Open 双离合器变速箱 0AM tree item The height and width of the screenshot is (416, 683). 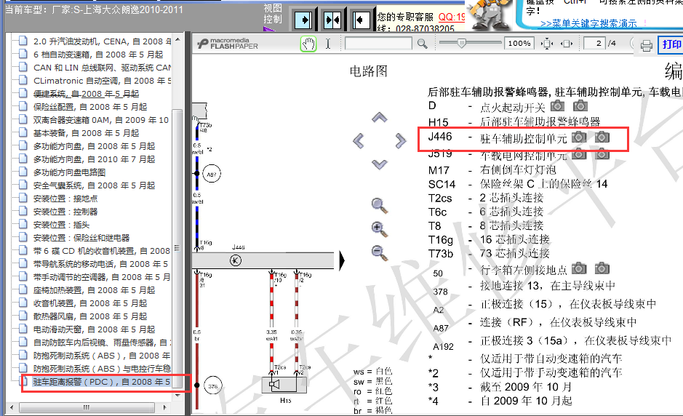[x=101, y=120]
